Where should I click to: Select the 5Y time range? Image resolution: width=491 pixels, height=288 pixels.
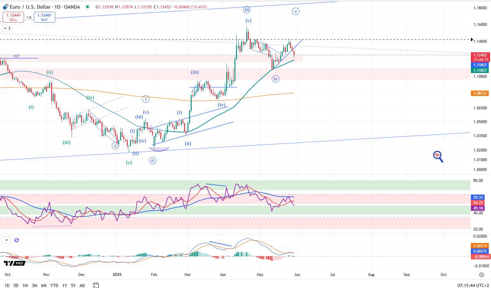click(73, 285)
